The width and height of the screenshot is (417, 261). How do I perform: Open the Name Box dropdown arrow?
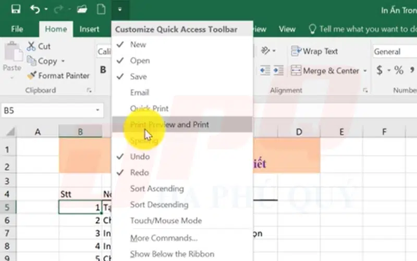point(97,110)
